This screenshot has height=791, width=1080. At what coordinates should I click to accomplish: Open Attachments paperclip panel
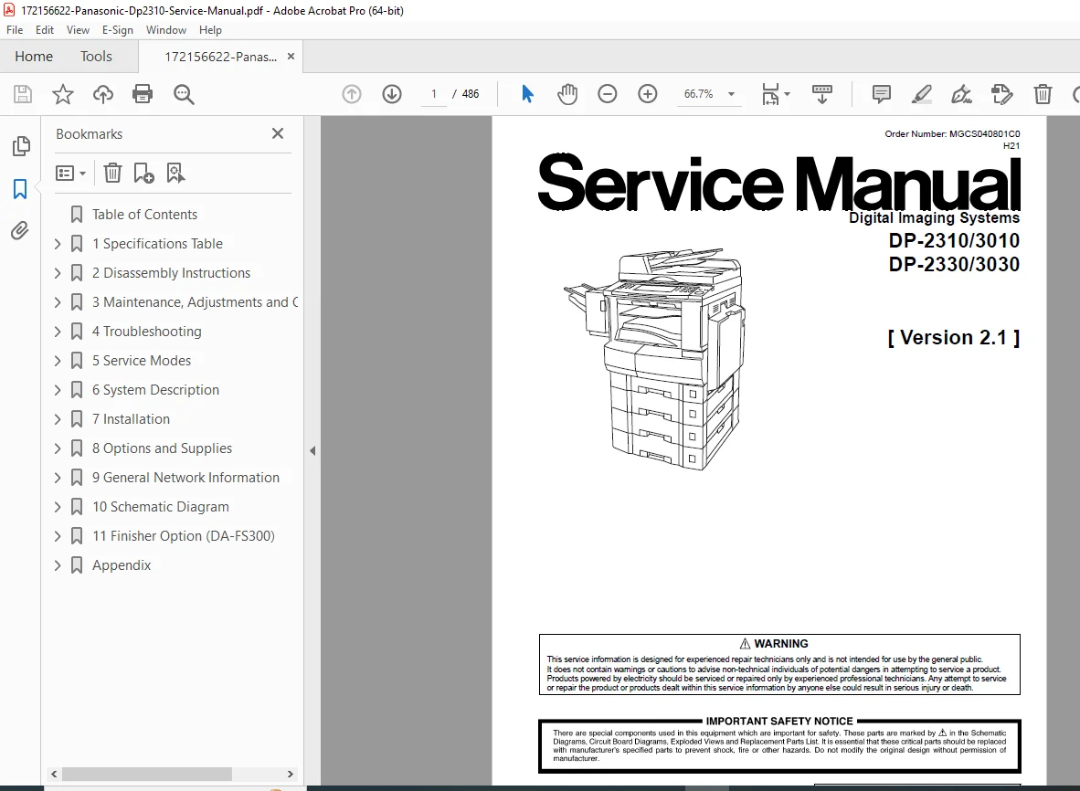20,230
